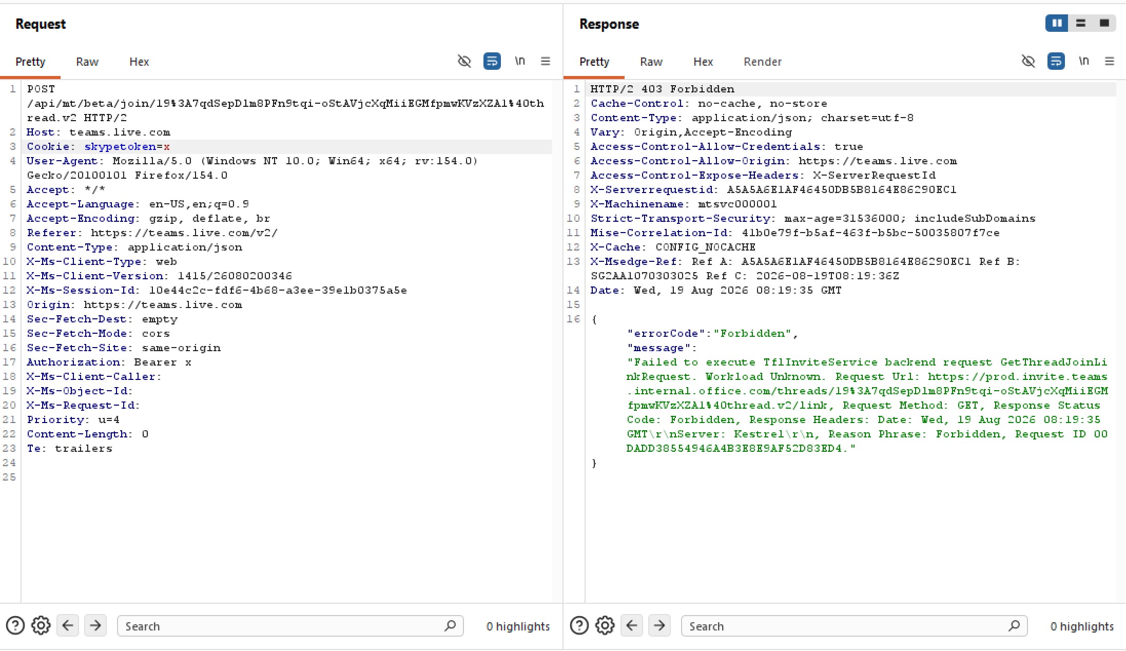Switch to Response Pretty tab
This screenshot has height=651, width=1126.
(x=594, y=62)
